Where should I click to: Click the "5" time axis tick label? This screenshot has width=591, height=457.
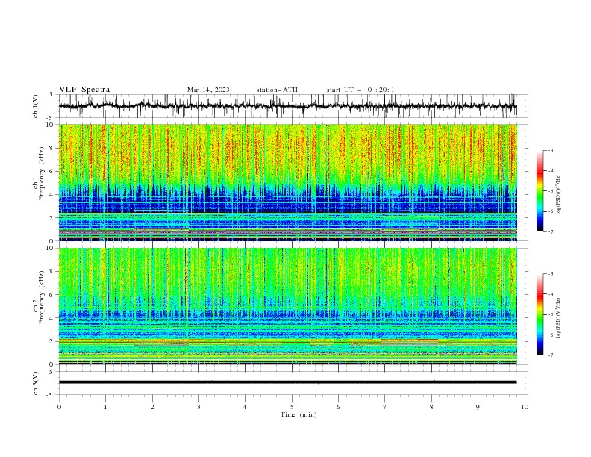coord(292,407)
